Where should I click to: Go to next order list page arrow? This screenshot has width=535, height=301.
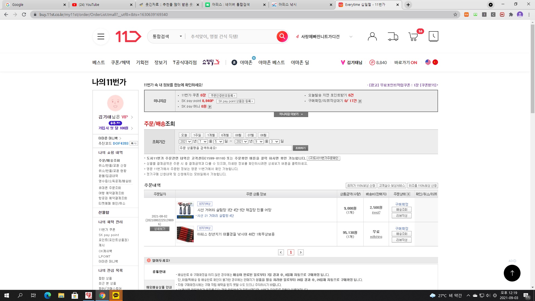(301, 253)
